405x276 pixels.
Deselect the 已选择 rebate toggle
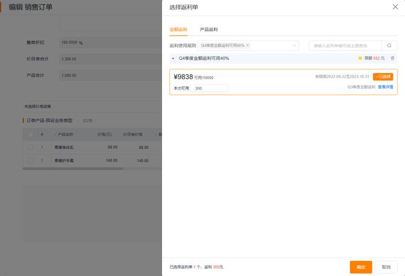(x=383, y=77)
